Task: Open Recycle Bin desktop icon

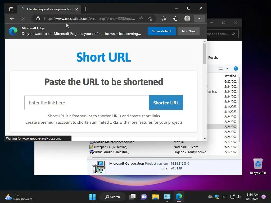Action: click(x=258, y=166)
